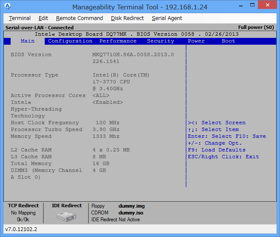Go to the Security BIOS tab
This screenshot has width=280, height=237.
point(160,41)
